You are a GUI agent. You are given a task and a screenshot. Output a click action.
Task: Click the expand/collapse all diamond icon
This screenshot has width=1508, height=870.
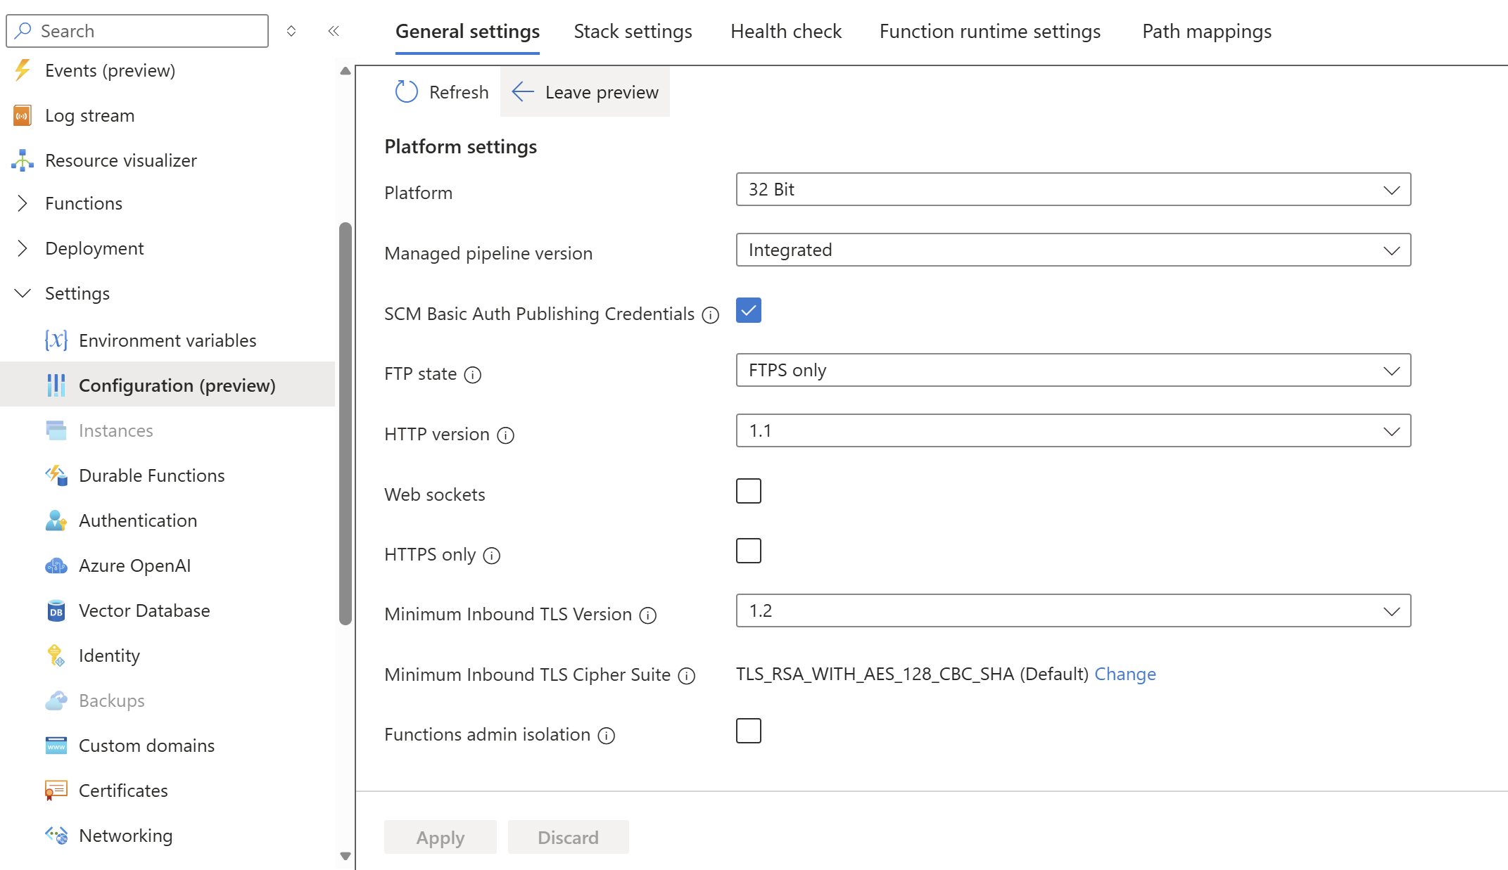(x=291, y=31)
